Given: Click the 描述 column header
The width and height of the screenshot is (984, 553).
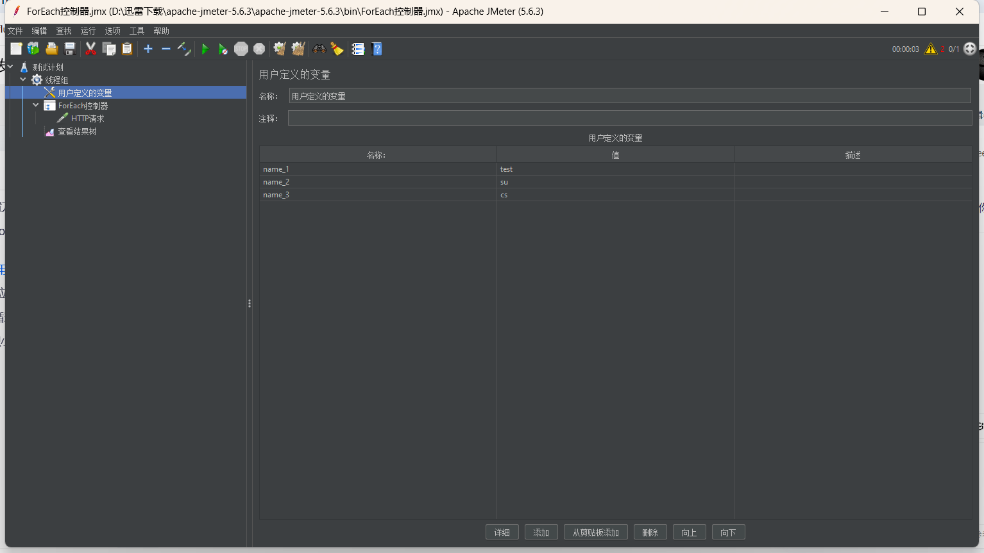Looking at the screenshot, I should point(853,155).
